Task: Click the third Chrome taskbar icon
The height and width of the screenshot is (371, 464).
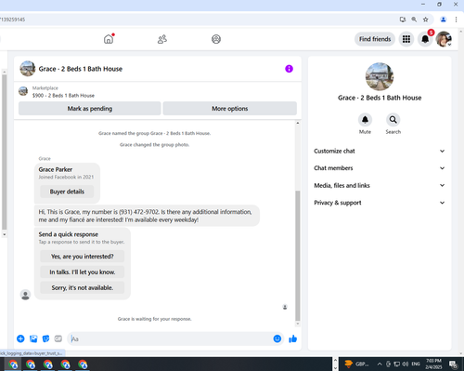Action: pyautogui.click(x=47, y=364)
